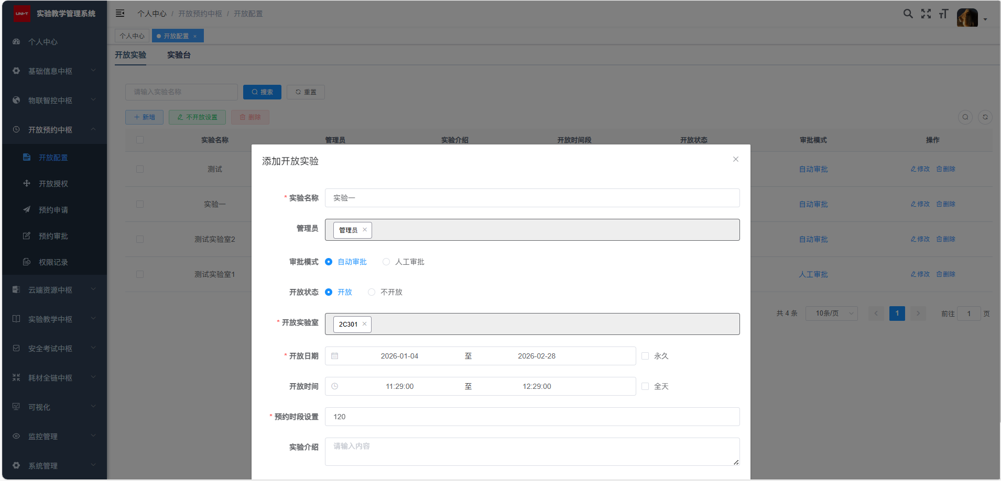Open 开放授权 in the sidebar
The image size is (1001, 481).
click(x=53, y=184)
